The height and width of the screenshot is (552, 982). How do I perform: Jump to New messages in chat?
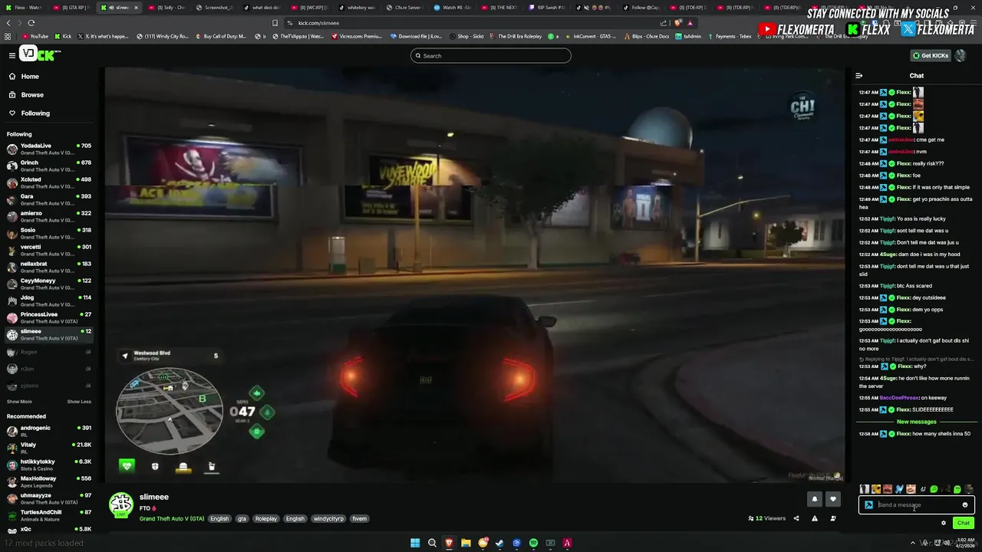click(x=917, y=422)
